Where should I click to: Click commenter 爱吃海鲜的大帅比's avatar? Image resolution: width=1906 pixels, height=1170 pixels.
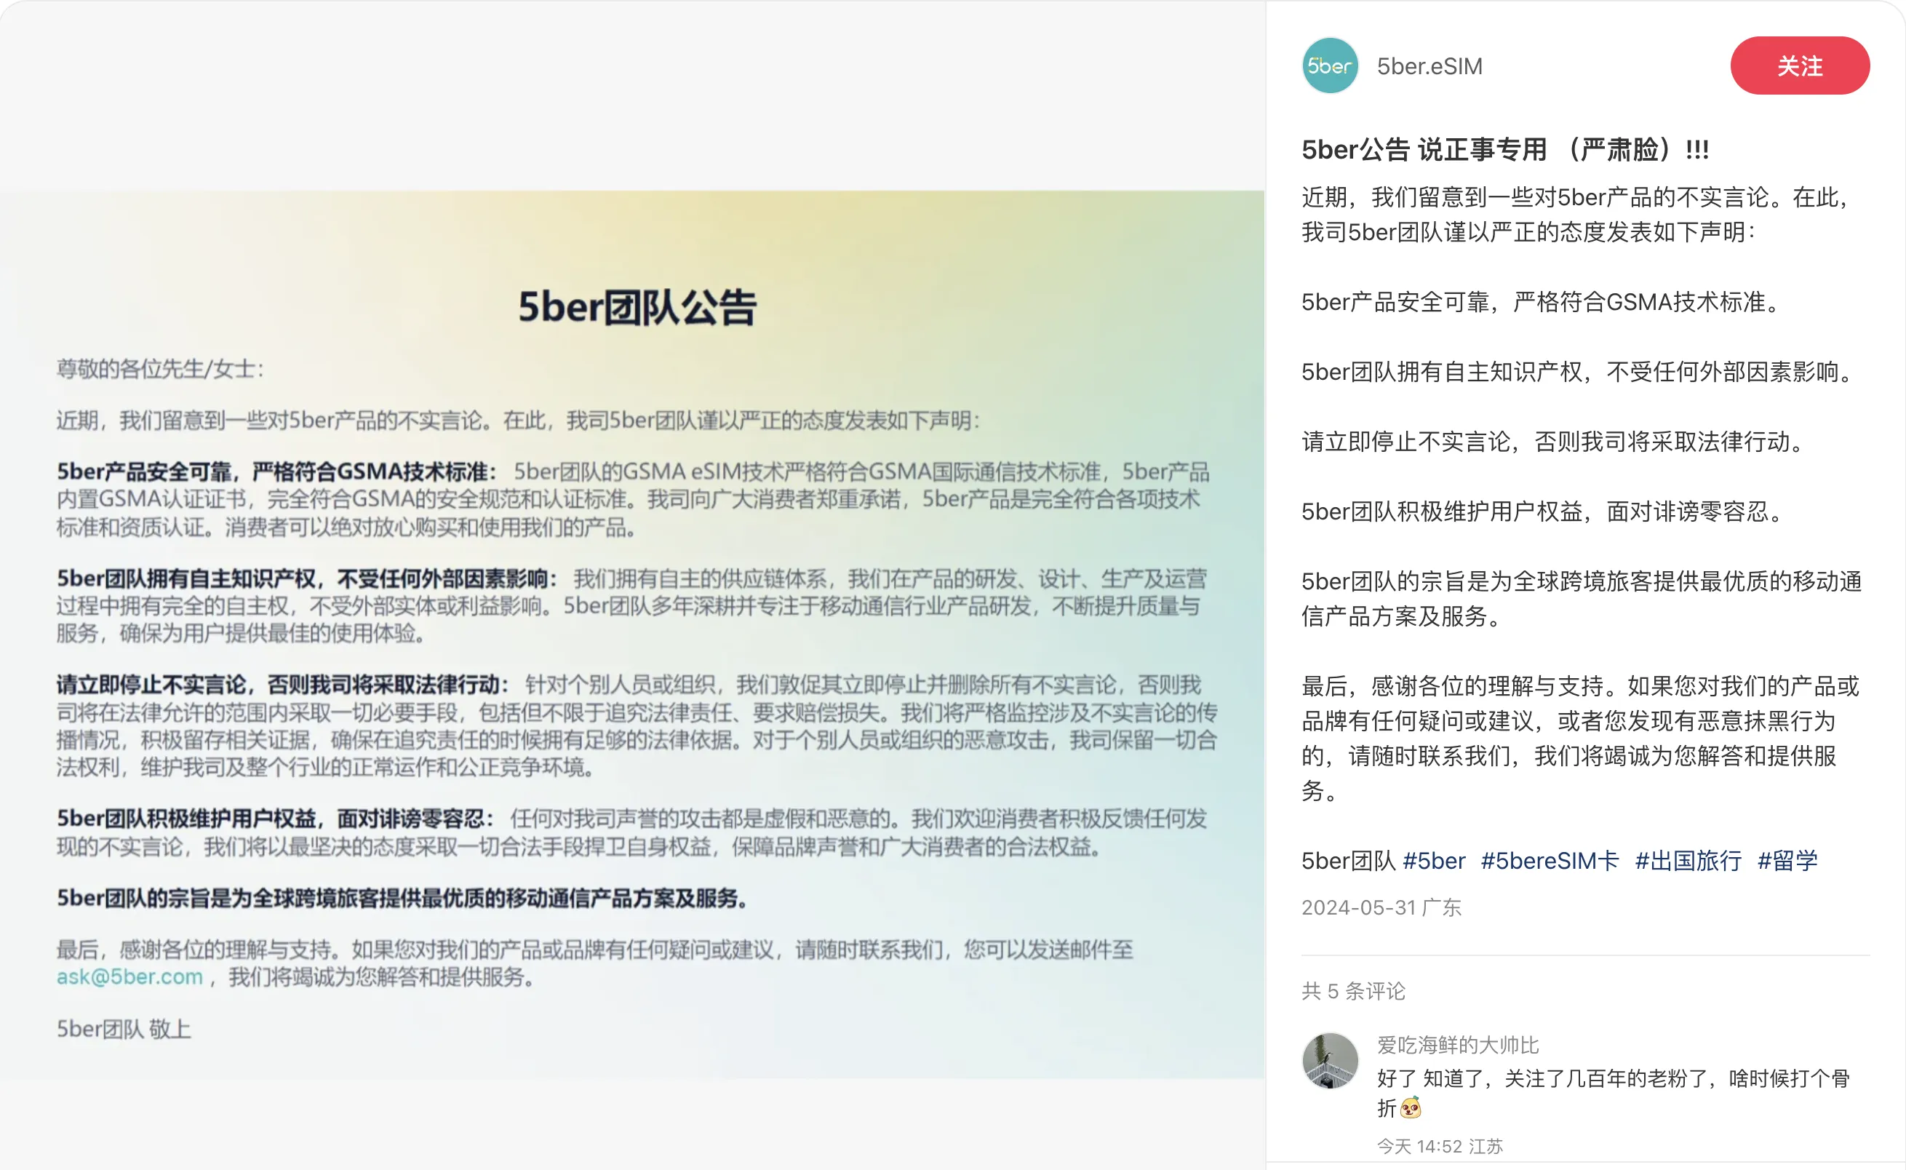point(1330,1061)
